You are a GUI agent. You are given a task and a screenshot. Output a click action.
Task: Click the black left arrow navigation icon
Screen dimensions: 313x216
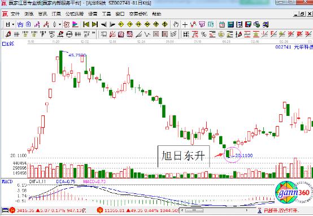pyautogui.click(x=103, y=24)
